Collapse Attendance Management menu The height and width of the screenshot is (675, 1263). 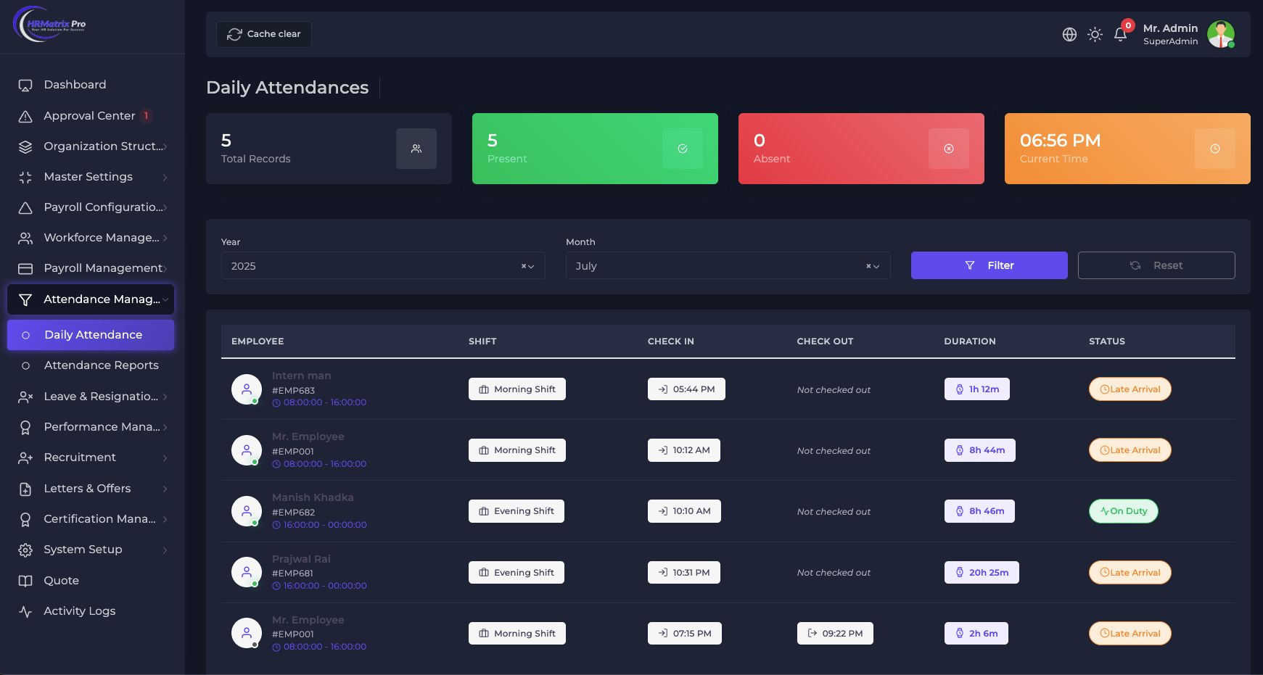91,299
